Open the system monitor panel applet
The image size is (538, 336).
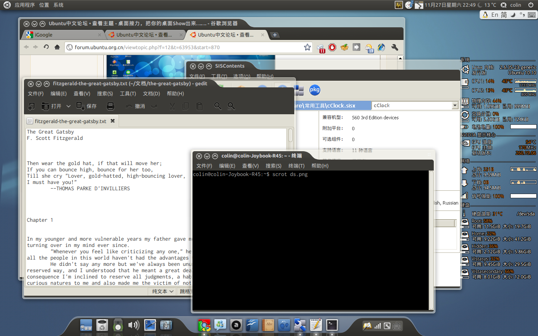coord(399,5)
